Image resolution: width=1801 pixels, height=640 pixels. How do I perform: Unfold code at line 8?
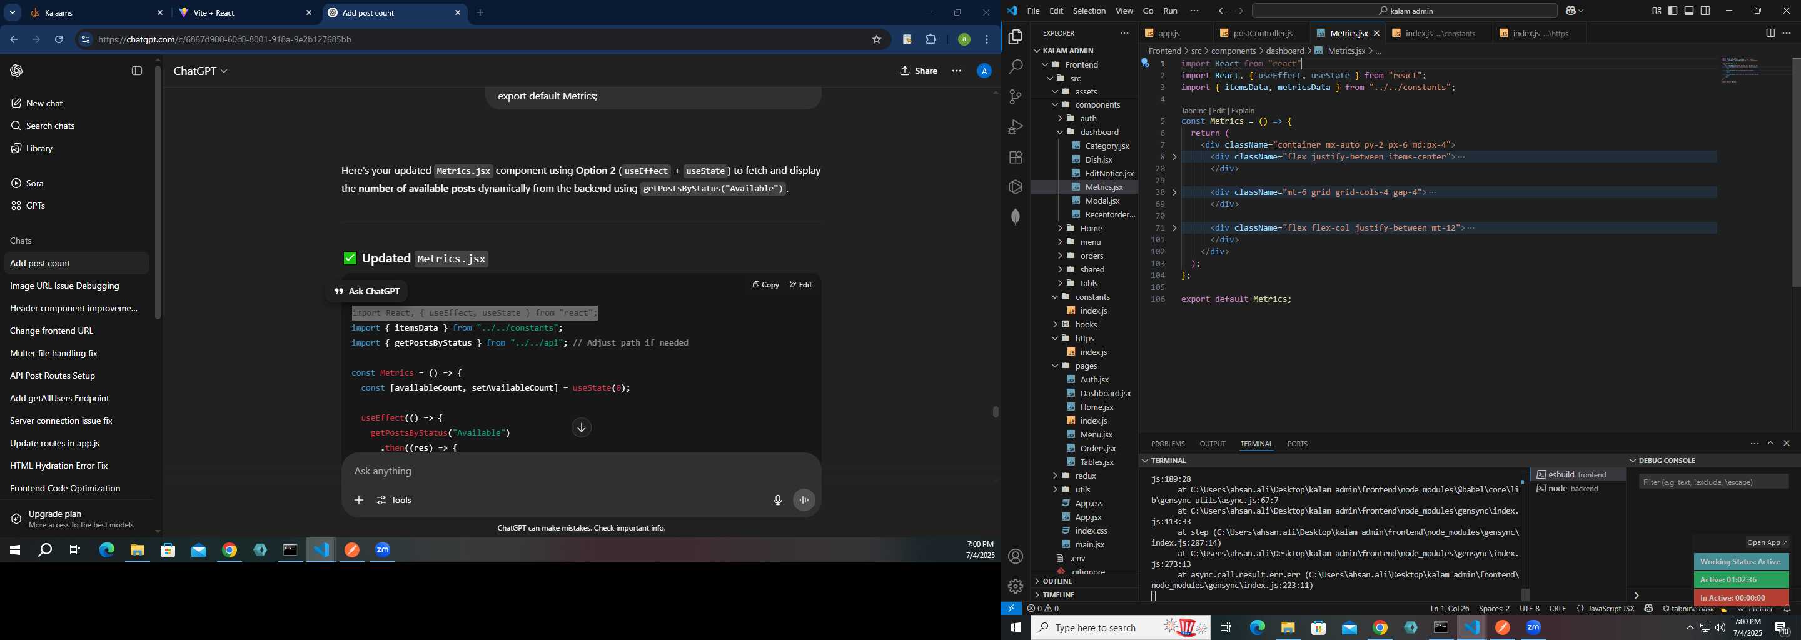[1174, 157]
